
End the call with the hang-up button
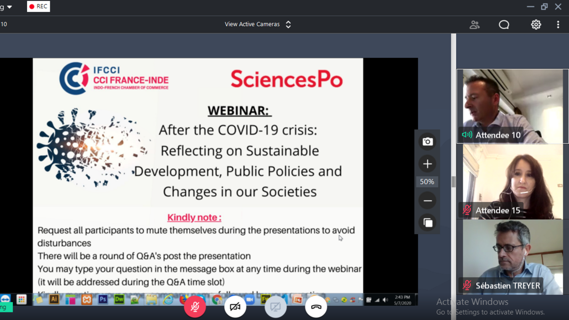(316, 307)
